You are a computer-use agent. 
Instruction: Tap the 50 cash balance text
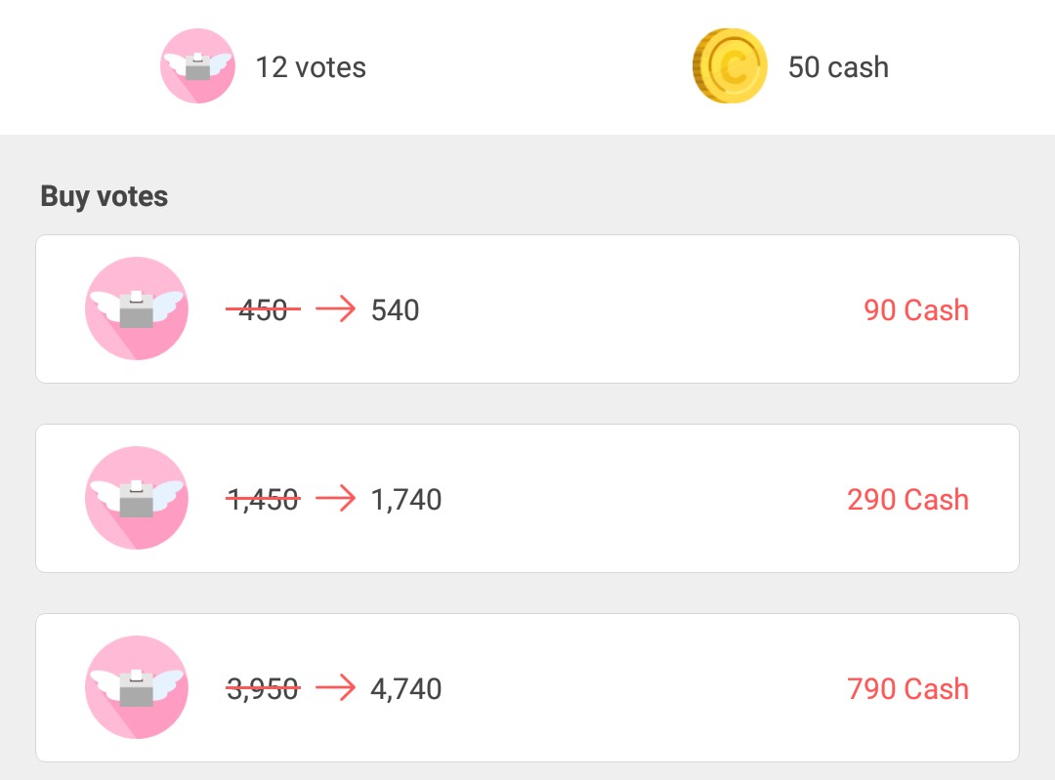pyautogui.click(x=838, y=67)
